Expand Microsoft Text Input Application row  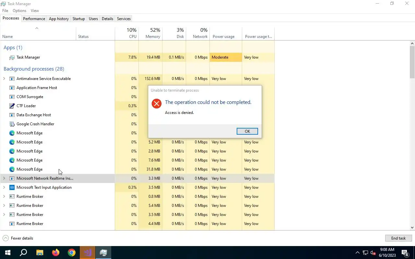click(4, 187)
